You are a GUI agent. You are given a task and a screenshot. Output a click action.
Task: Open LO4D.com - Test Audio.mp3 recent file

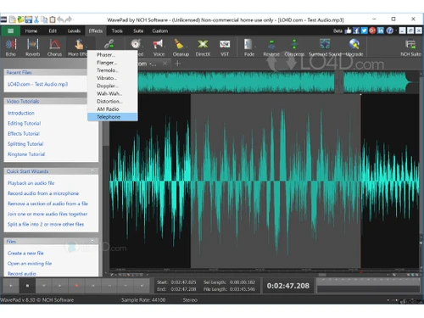[x=37, y=84]
